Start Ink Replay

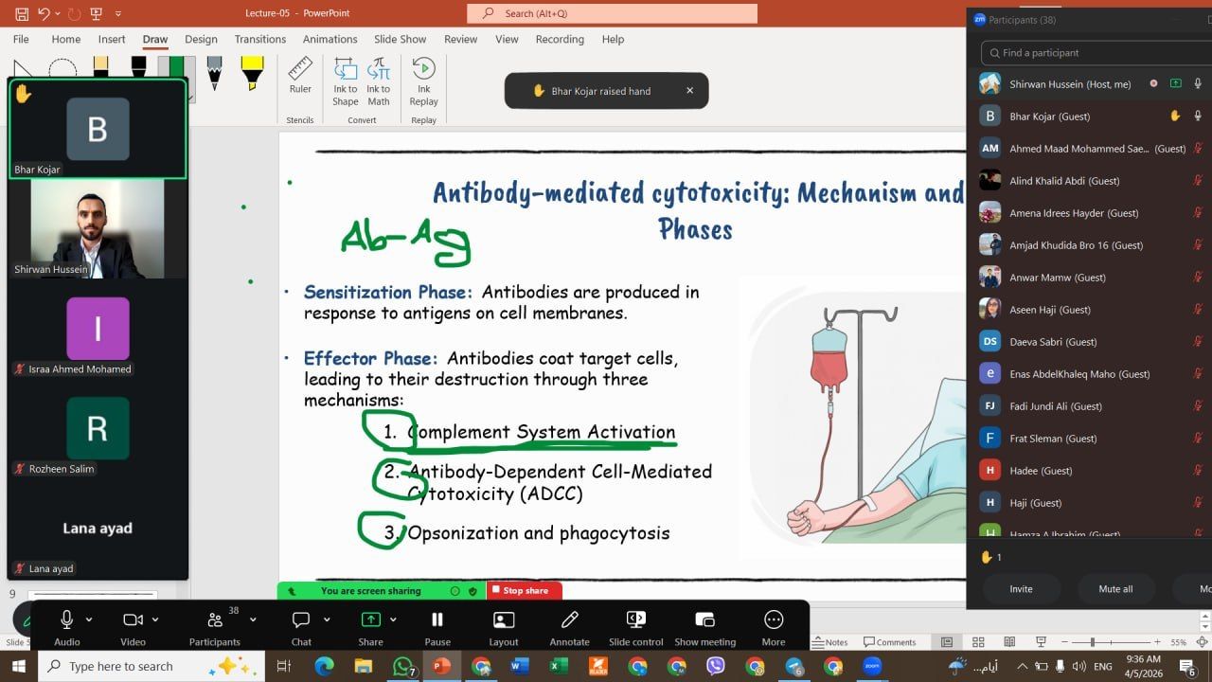point(423,81)
